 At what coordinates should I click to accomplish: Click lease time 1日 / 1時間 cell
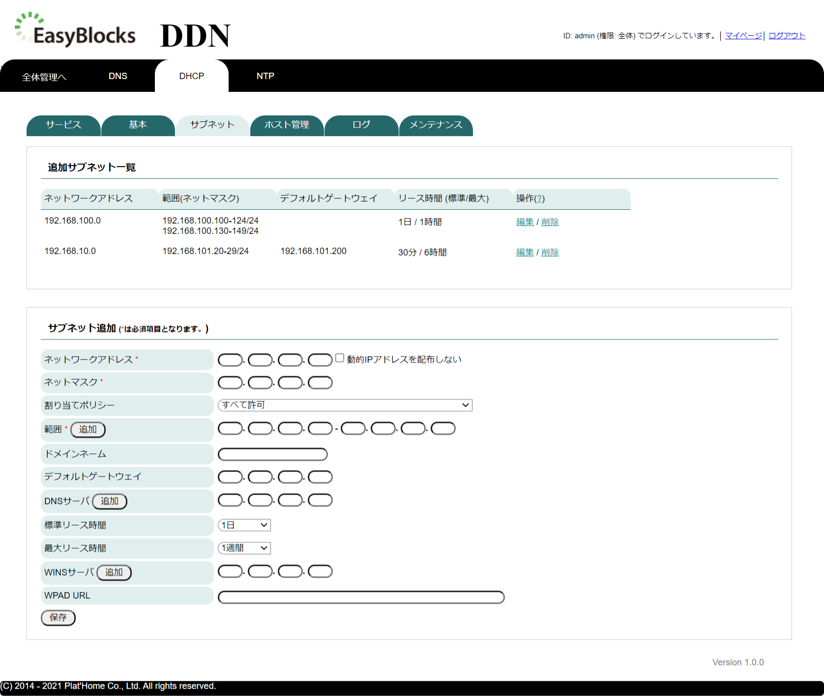coord(420,222)
